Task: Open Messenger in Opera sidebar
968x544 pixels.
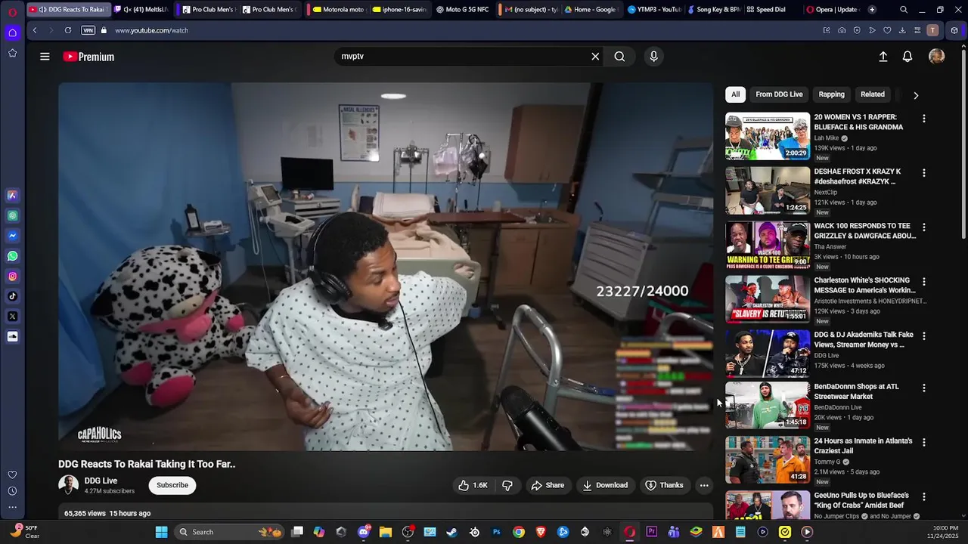Action: click(12, 236)
